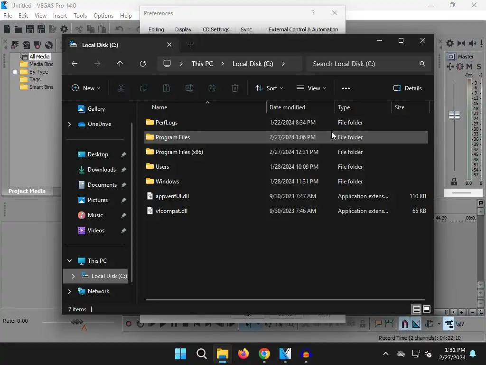Go up one folder level
The image size is (486, 365).
120,64
